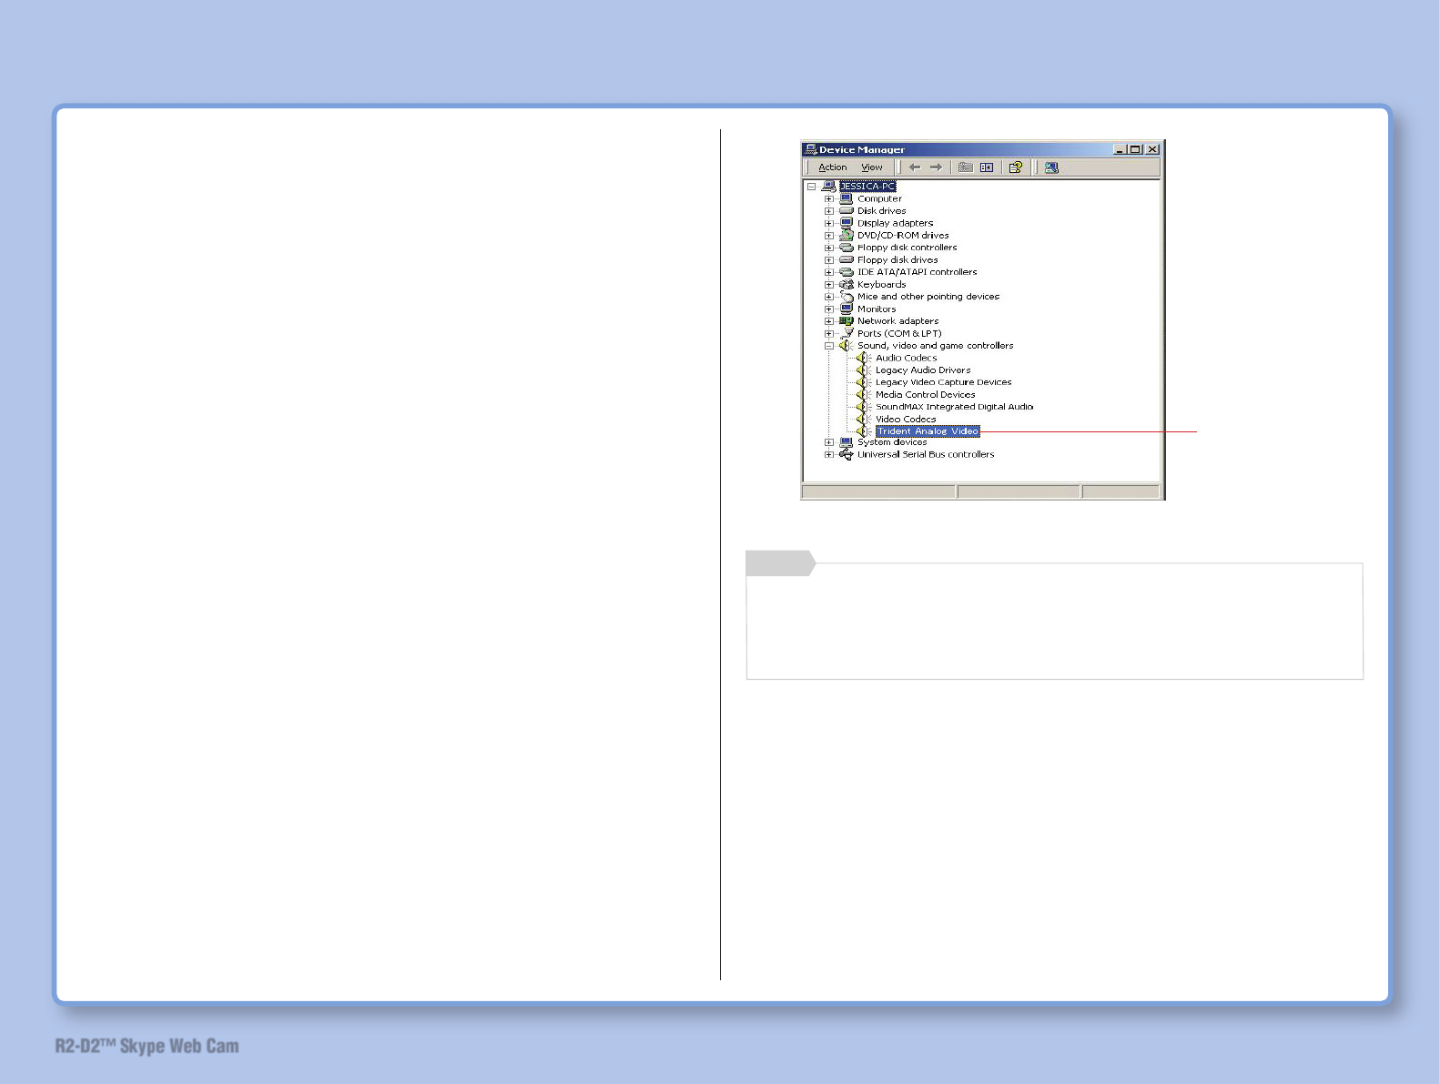1440x1084 pixels.
Task: Select the Trident Analog Video device
Action: [x=928, y=431]
